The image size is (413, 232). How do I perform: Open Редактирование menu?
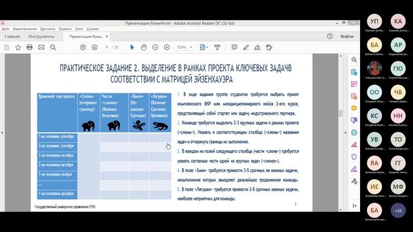point(25,29)
